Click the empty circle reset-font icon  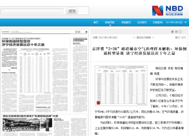[x=180, y=32]
